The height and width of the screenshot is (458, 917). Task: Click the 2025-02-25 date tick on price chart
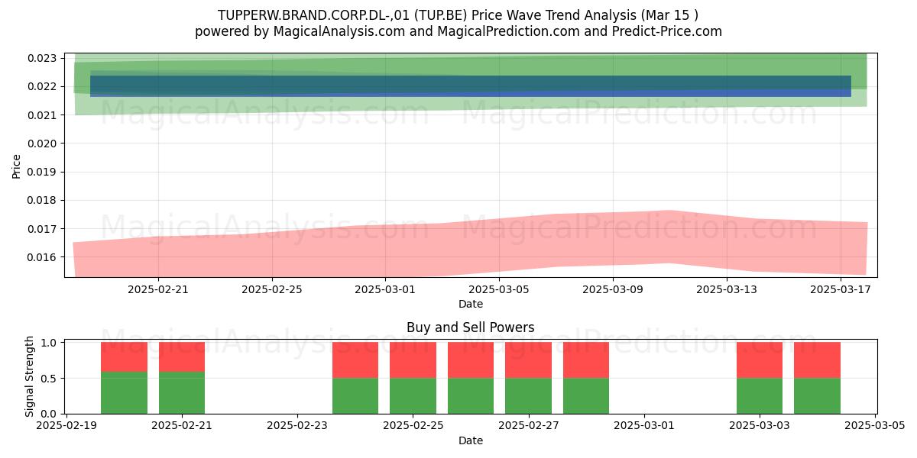click(272, 289)
